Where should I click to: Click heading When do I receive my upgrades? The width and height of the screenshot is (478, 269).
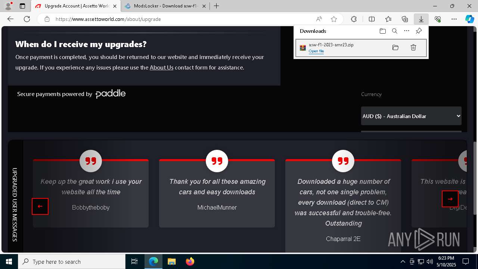[81, 44]
